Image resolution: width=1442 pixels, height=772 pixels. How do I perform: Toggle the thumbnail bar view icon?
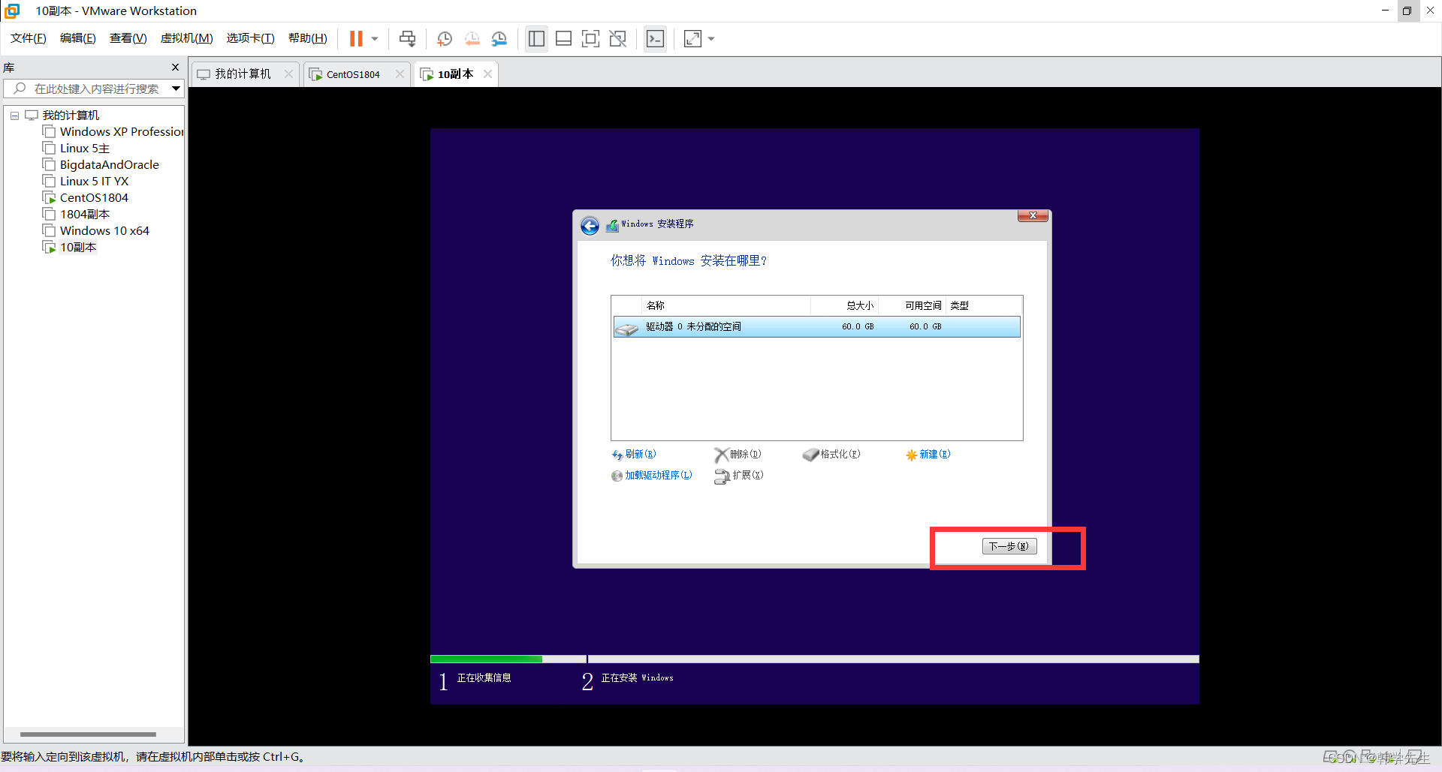coord(564,38)
